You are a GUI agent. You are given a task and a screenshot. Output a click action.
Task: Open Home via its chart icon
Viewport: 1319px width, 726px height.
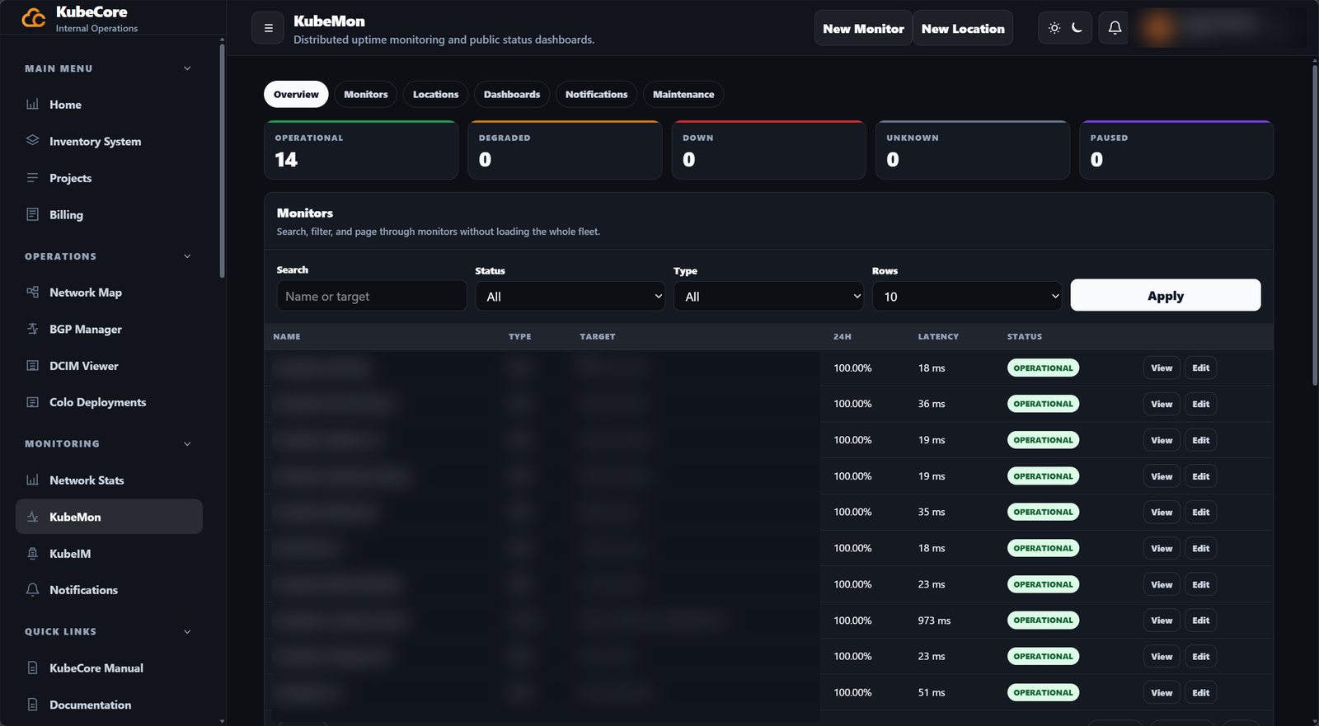pyautogui.click(x=33, y=105)
